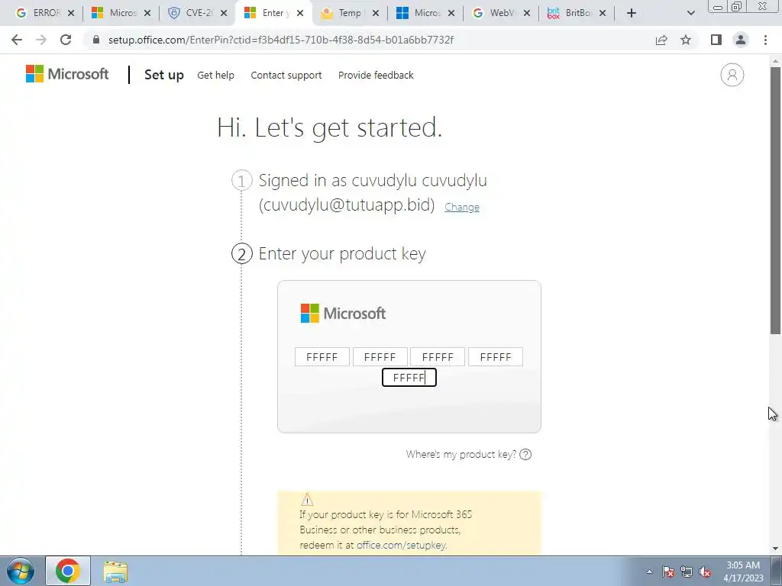Close the Enter your product key tab
Image resolution: width=782 pixels, height=586 pixels.
(299, 14)
